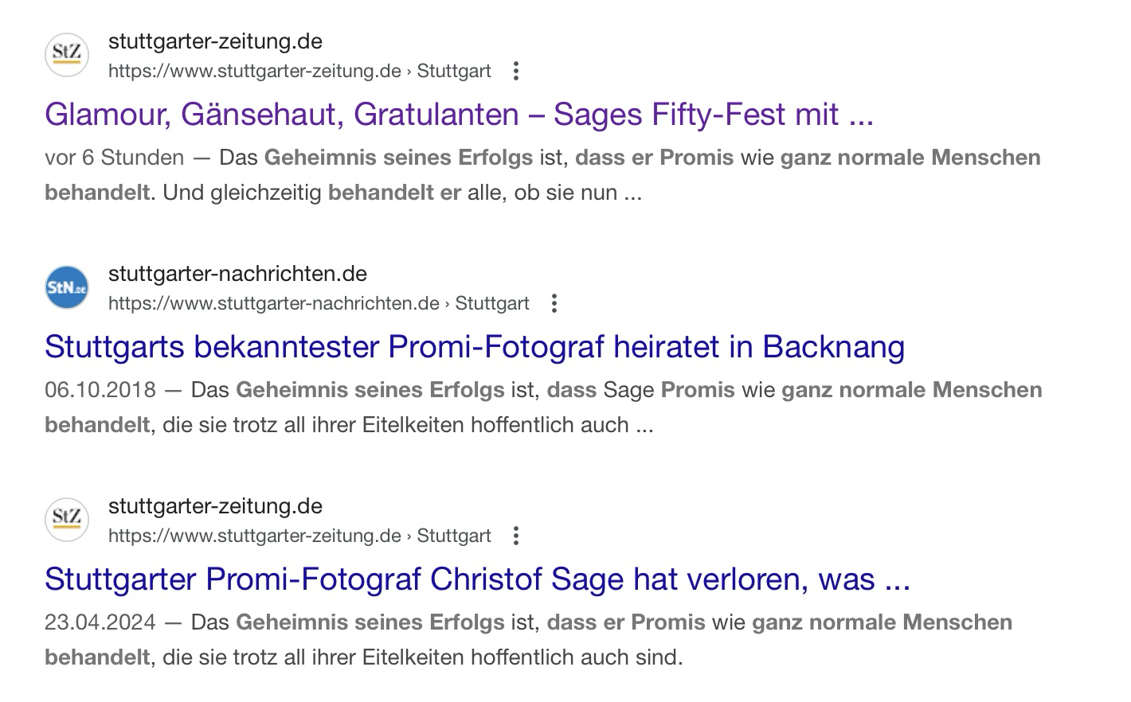Click the stuttgarter-zeitung.de site name above the Glamour result

(x=215, y=41)
